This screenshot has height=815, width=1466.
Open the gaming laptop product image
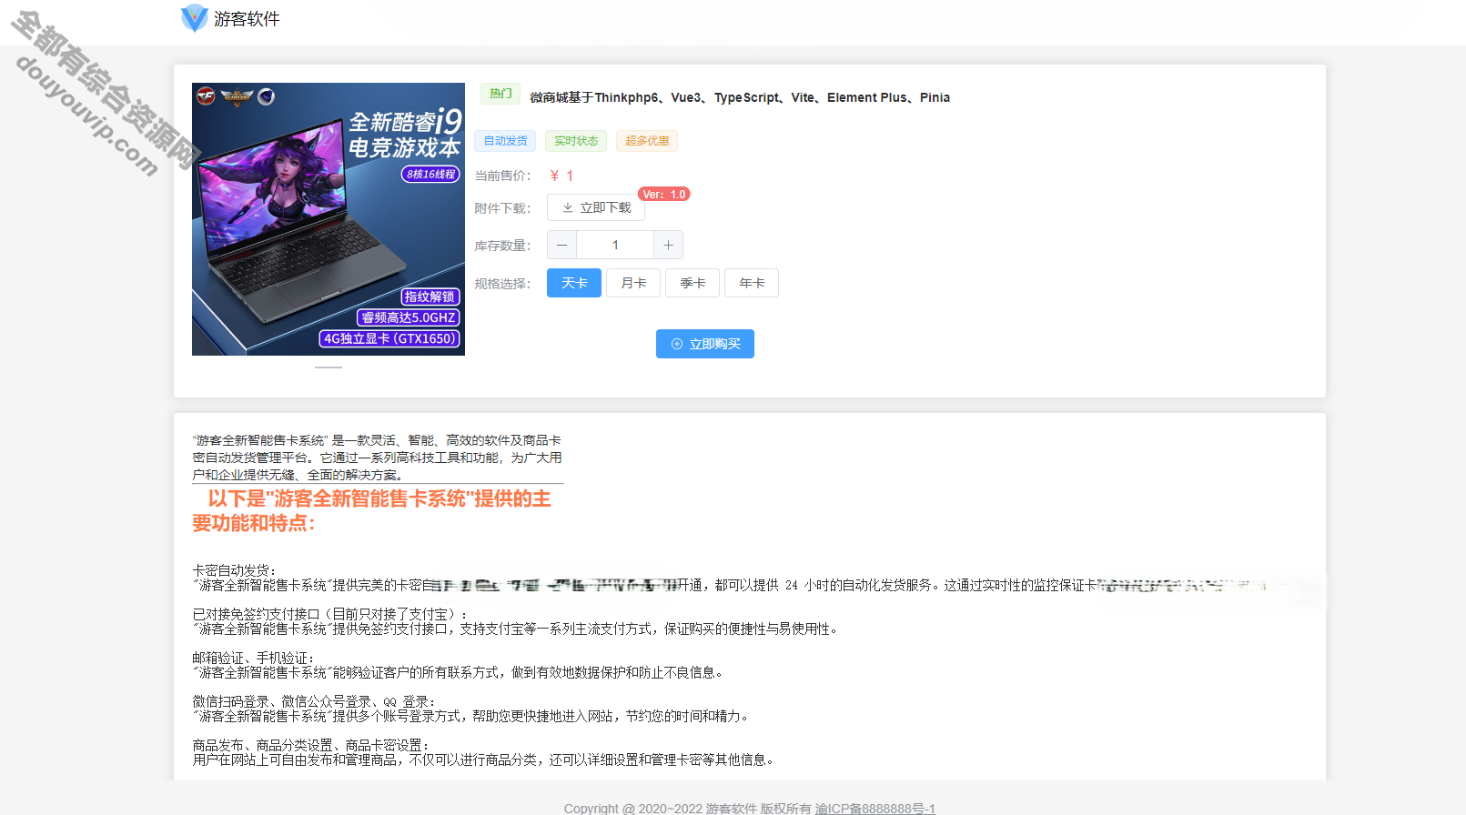(x=329, y=219)
